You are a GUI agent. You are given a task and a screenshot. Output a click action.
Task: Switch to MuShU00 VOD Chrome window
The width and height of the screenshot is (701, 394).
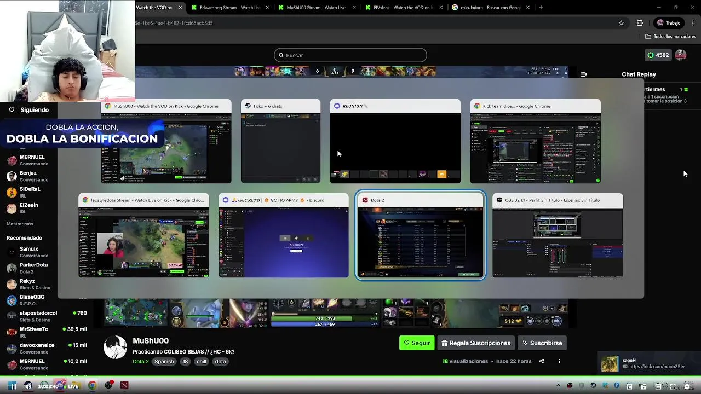point(166,141)
